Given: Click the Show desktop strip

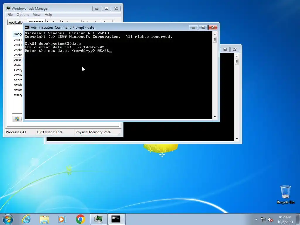Looking at the screenshot, I should 298,219.
